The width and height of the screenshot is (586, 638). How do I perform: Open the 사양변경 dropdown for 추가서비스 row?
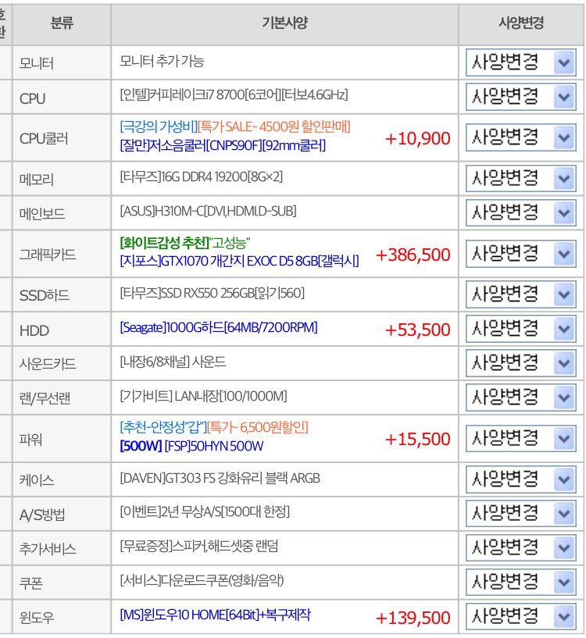520,547
